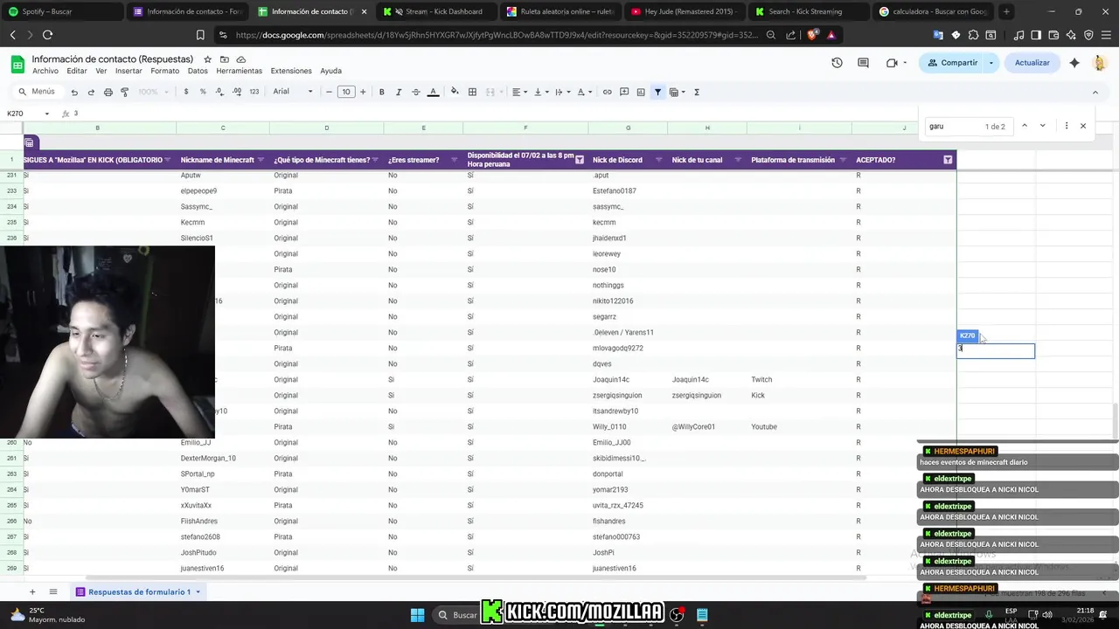Print the spreadsheet via toolbar printer icon
The height and width of the screenshot is (629, 1119).
[x=108, y=92]
